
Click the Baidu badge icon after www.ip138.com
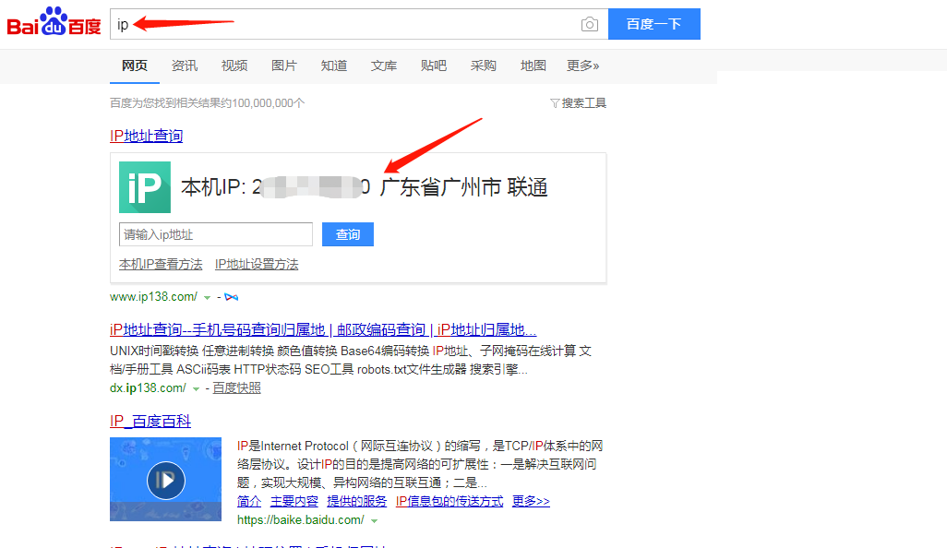pyautogui.click(x=231, y=297)
